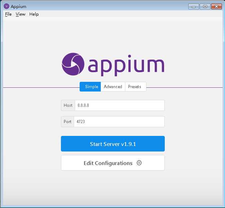This screenshot has height=208, width=225.
Task: Close the Appium window
Action: 217,7
